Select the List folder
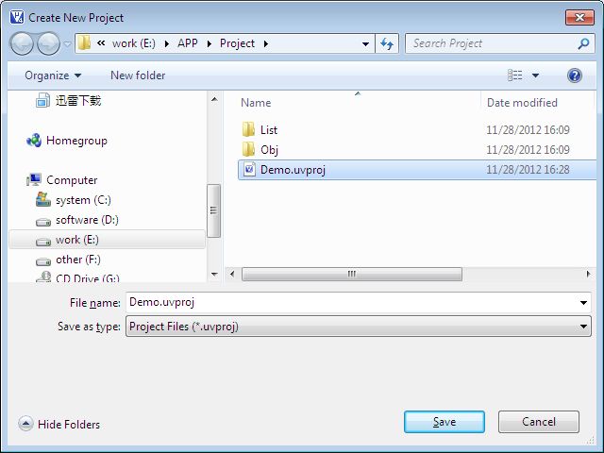This screenshot has width=604, height=453. (269, 130)
